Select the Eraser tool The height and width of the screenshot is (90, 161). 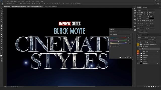(x=2, y=30)
